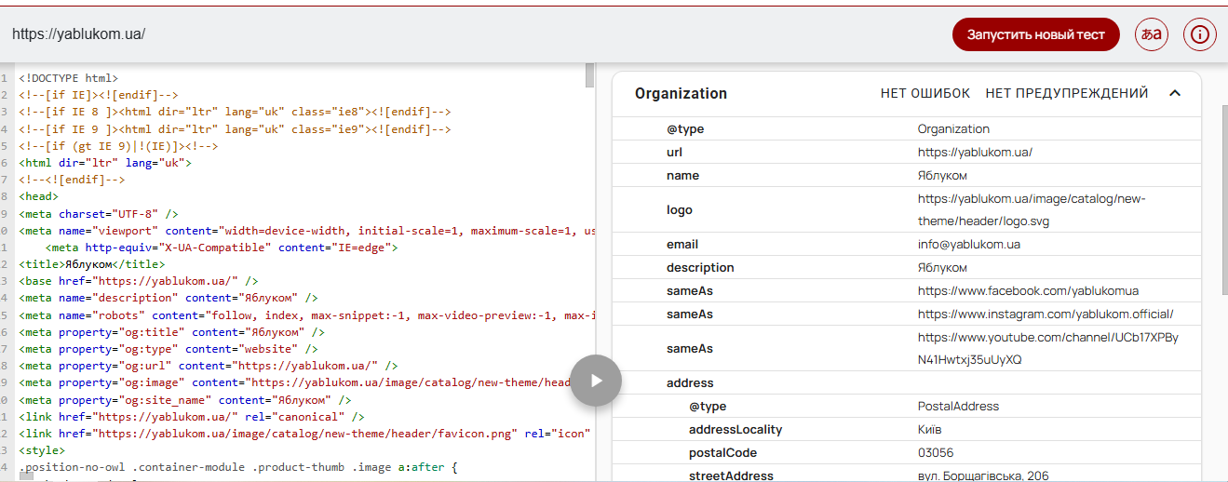The height and width of the screenshot is (482, 1228).
Task: Click the og:title meta line
Action: tap(171, 332)
